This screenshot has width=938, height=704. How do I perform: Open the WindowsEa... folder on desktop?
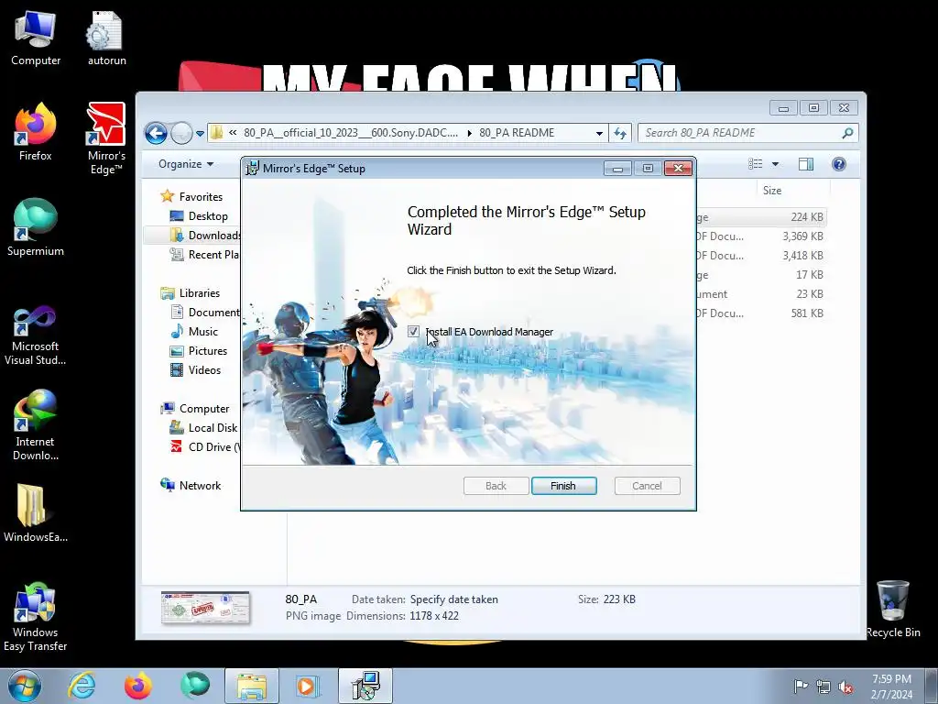[36, 513]
